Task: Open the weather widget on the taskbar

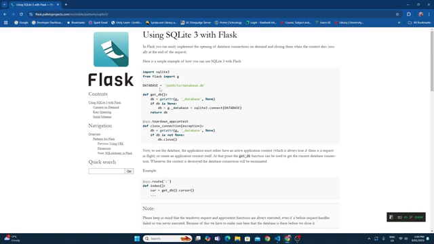Action: pyautogui.click(x=12, y=239)
